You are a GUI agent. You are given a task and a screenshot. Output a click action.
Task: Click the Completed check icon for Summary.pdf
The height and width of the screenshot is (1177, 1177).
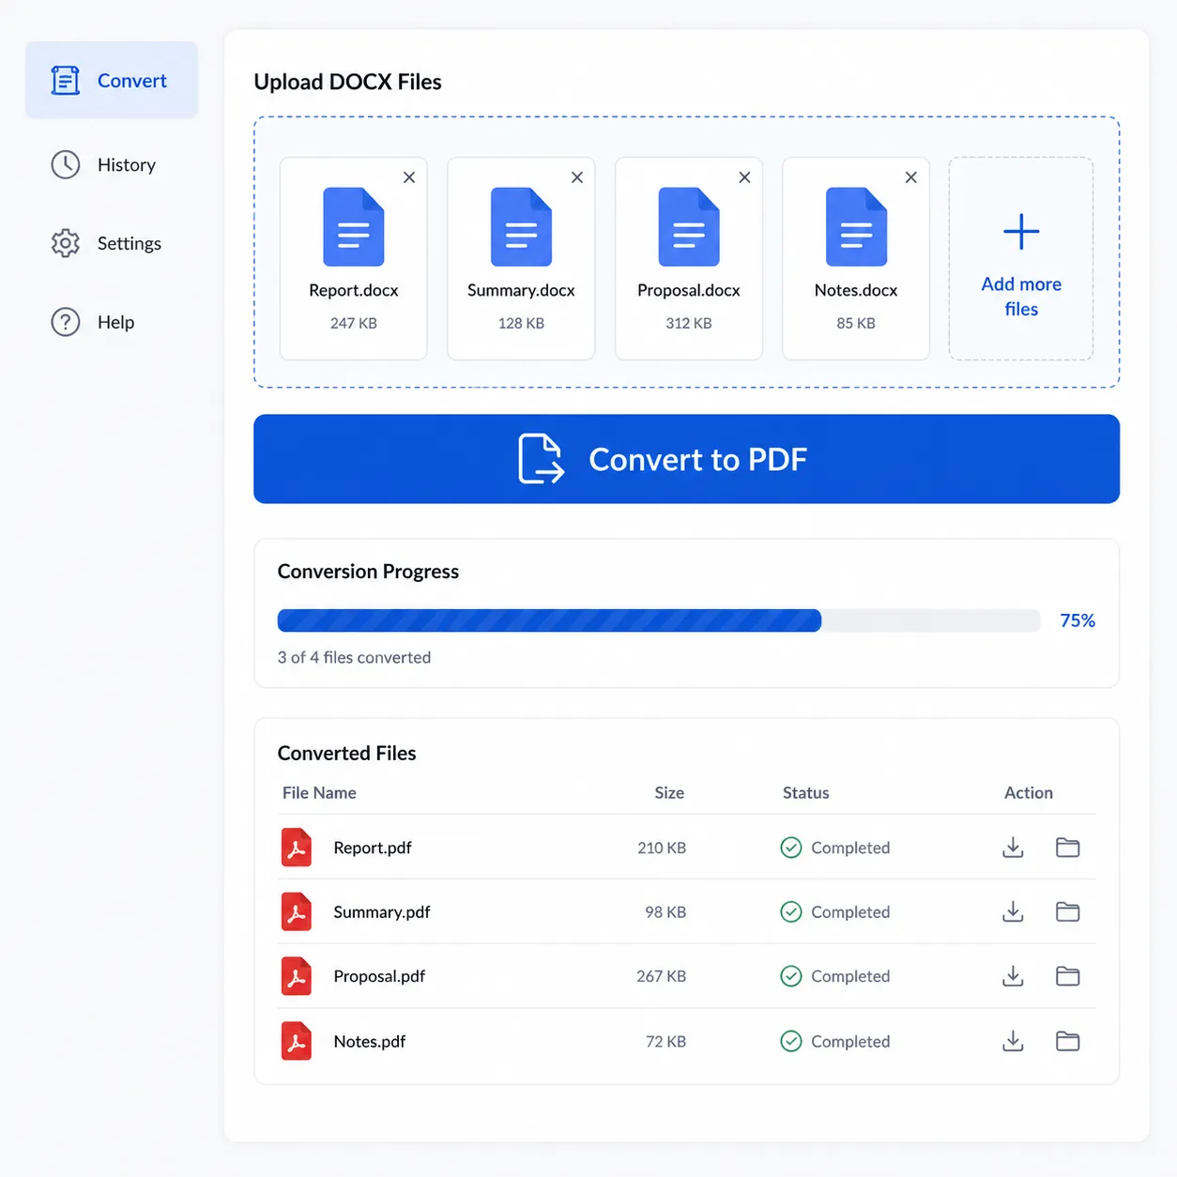[x=791, y=911]
